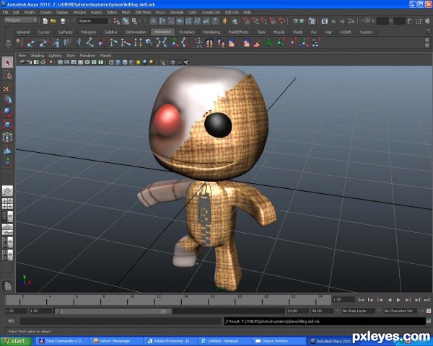The image size is (433, 346).
Task: Open the Render View clapper icon
Action: click(325, 21)
